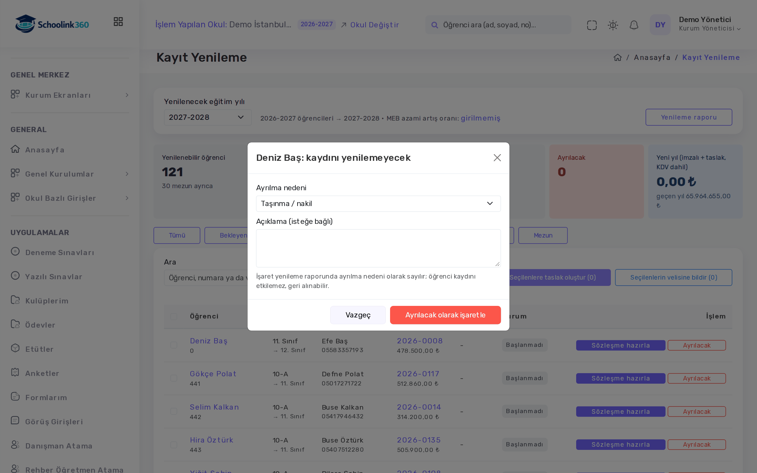Click the Schoolink360 logo
This screenshot has height=473, width=757.
pos(52,24)
